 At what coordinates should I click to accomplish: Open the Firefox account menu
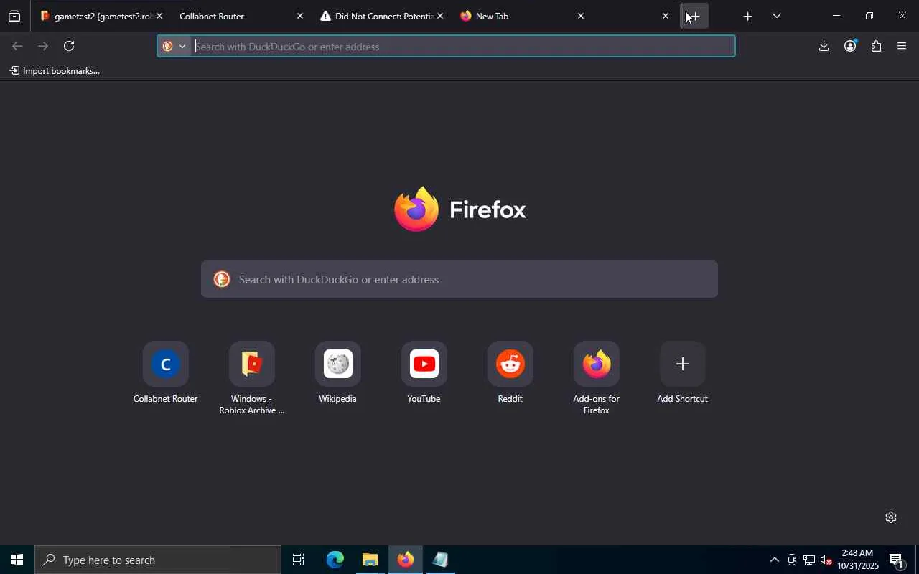tap(850, 47)
